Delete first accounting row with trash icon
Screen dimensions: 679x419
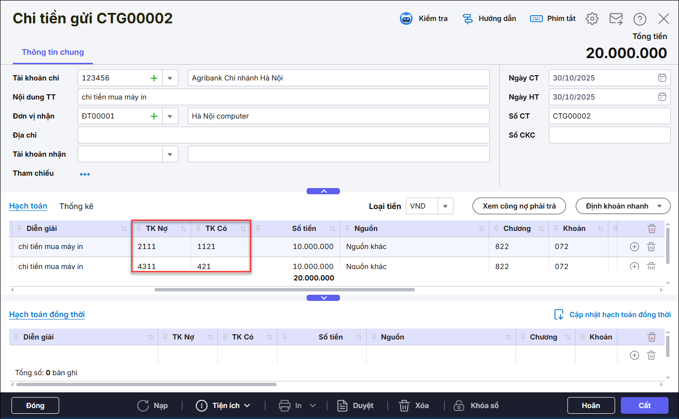651,247
